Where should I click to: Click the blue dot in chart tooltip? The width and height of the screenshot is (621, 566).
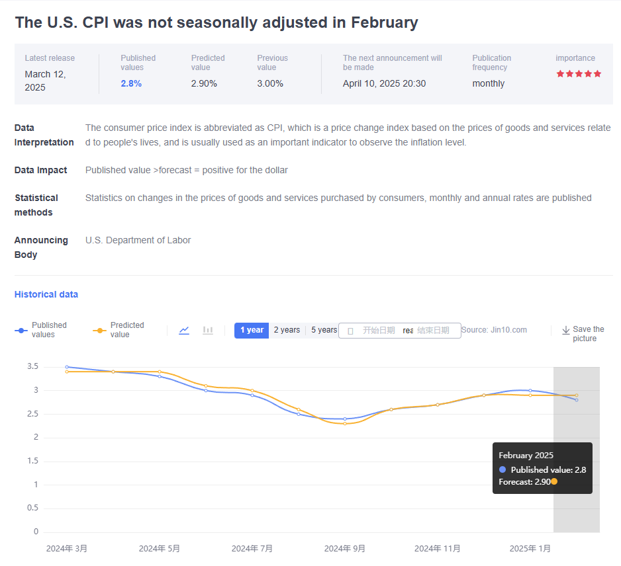[x=502, y=469]
